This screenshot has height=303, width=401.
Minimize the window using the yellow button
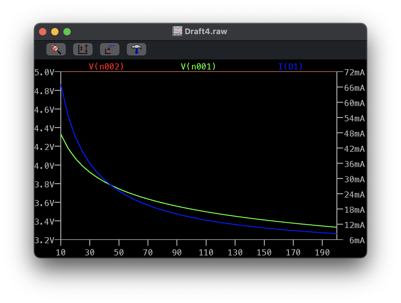(55, 32)
